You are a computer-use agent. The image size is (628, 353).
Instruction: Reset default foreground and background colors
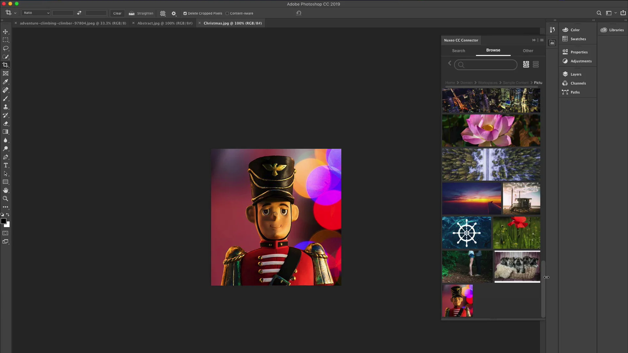click(x=2, y=215)
